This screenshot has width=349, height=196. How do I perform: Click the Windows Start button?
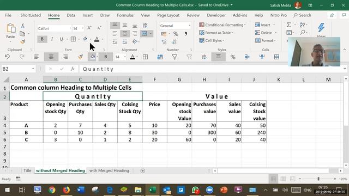pos(7,190)
